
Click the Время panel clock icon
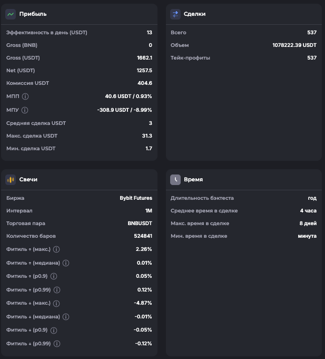(175, 180)
